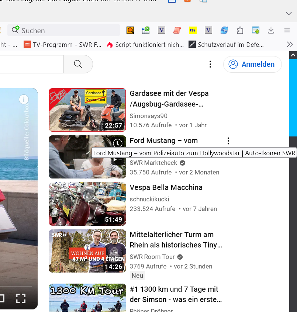Click the video info card icon
297x312 pixels.
[24, 99]
